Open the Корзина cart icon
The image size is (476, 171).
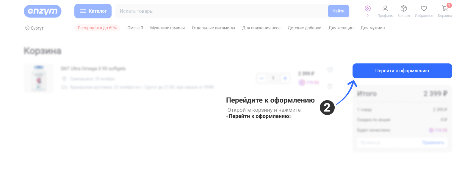[x=445, y=9]
